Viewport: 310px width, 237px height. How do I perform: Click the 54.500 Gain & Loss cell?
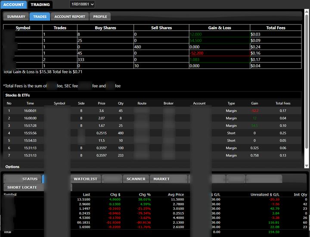(220, 41)
